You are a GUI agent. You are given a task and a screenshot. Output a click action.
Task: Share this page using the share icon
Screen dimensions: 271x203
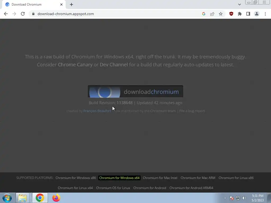[x=212, y=14]
